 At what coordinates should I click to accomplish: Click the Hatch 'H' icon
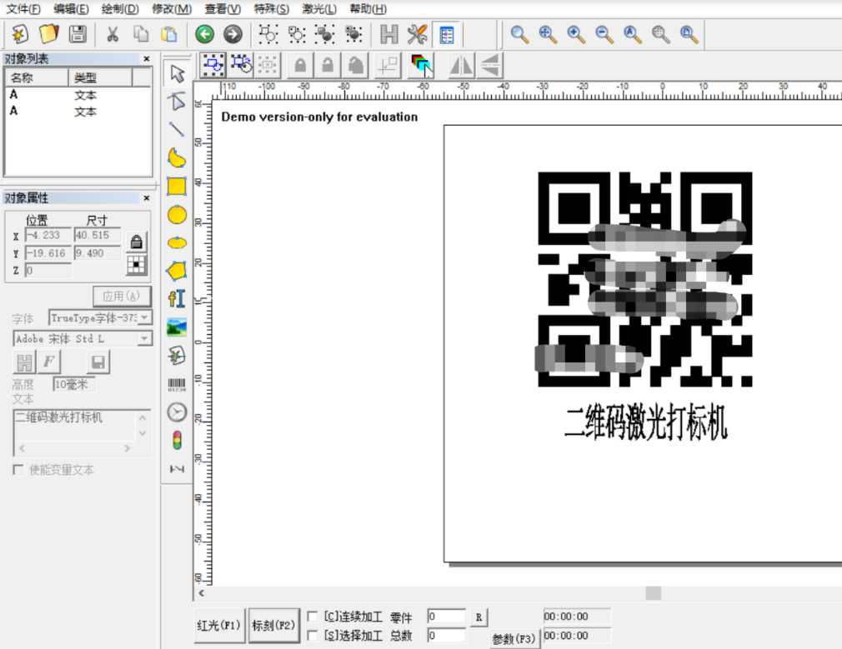(388, 34)
